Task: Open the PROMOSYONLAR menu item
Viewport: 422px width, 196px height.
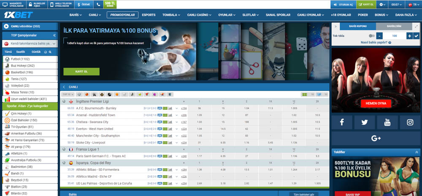Action: point(122,15)
